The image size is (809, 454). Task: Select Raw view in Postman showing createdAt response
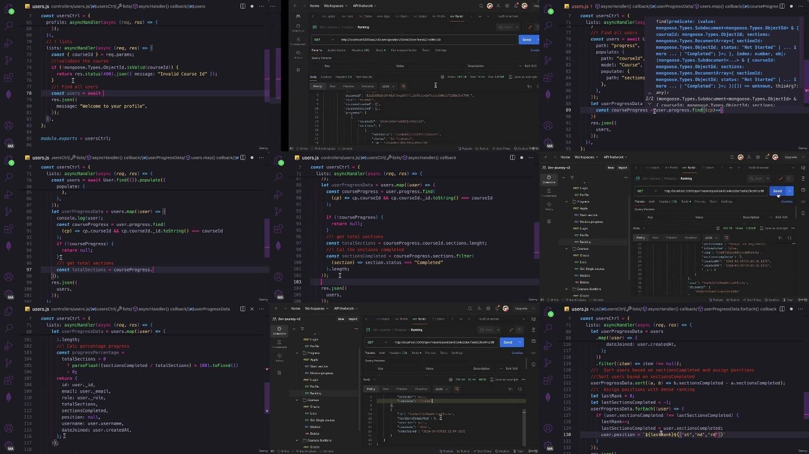click(x=655, y=237)
